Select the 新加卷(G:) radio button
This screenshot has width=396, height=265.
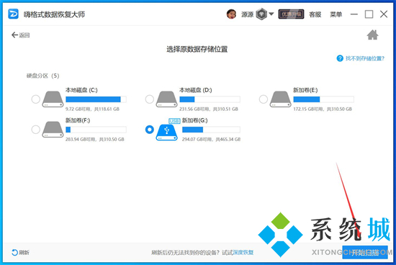pos(150,130)
